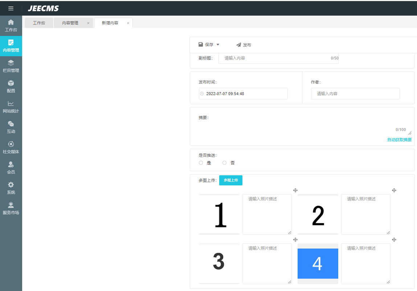This screenshot has width=417, height=291.
Task: Open 互动 in the sidebar
Action: pyautogui.click(x=11, y=127)
